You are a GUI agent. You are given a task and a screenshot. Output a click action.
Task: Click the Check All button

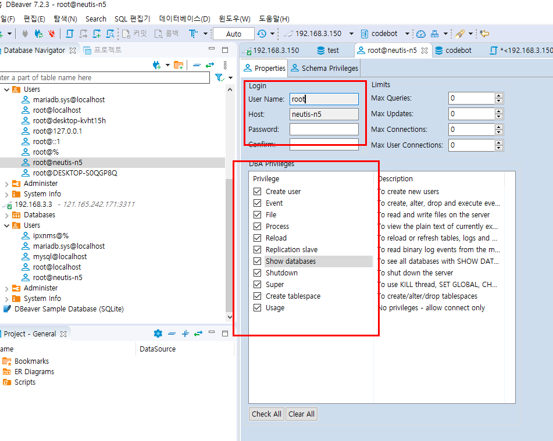coord(266,414)
